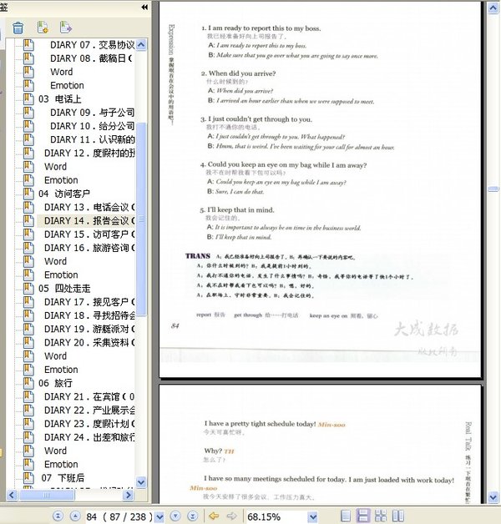This screenshot has width=501, height=524.
Task: Switch to single page view mode
Action: [346, 516]
